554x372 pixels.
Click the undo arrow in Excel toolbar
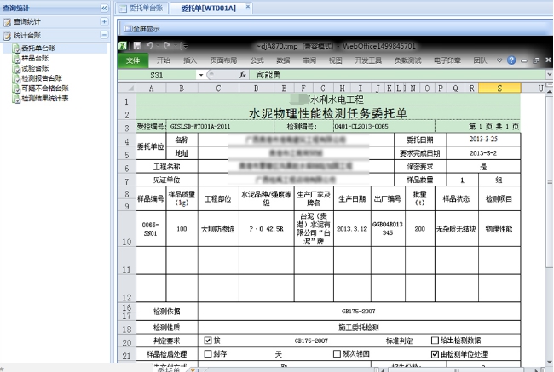(150, 44)
